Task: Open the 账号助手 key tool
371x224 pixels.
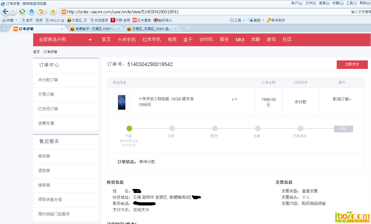Action: (x=276, y=20)
